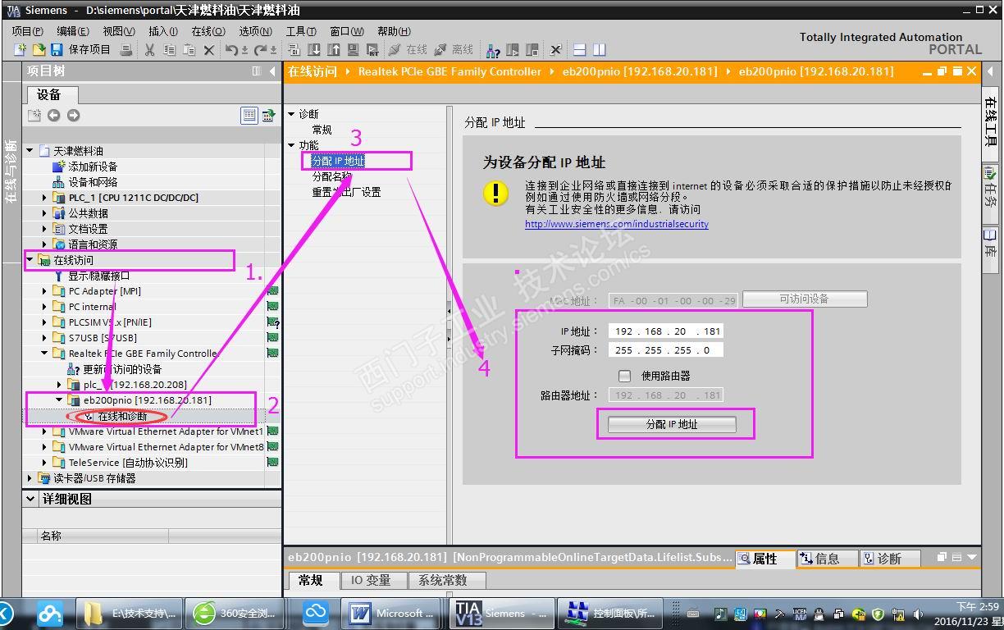Collapse the project tree panel arrow
The image size is (1004, 630).
pyautogui.click(x=272, y=71)
